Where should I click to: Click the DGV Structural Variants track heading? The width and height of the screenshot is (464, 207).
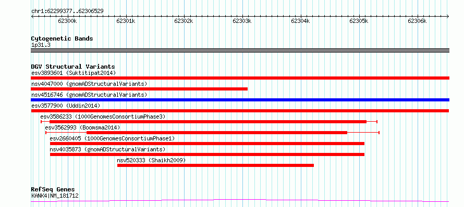pyautogui.click(x=73, y=67)
